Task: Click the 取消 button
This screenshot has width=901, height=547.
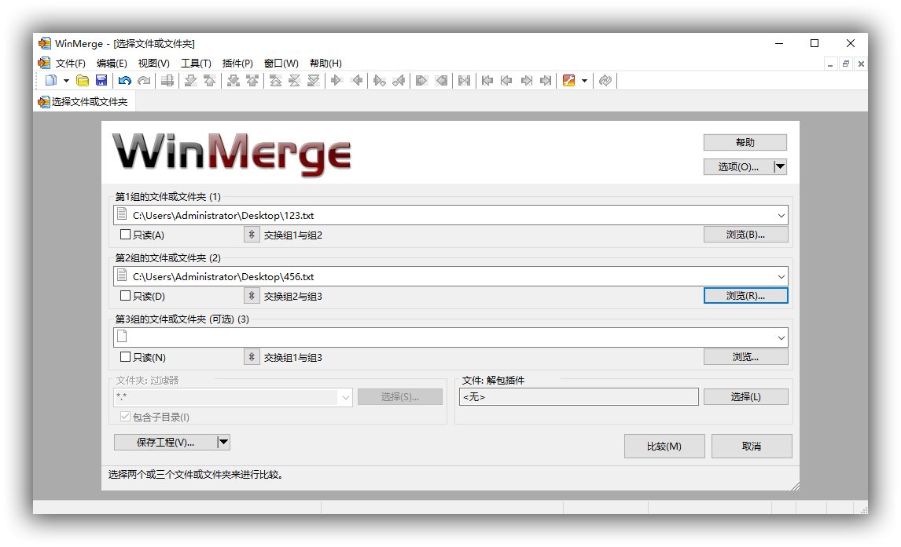Action: 751,446
